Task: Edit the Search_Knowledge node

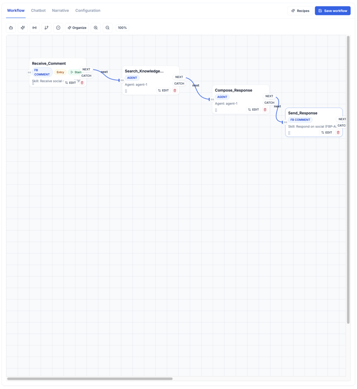Action: pyautogui.click(x=163, y=90)
